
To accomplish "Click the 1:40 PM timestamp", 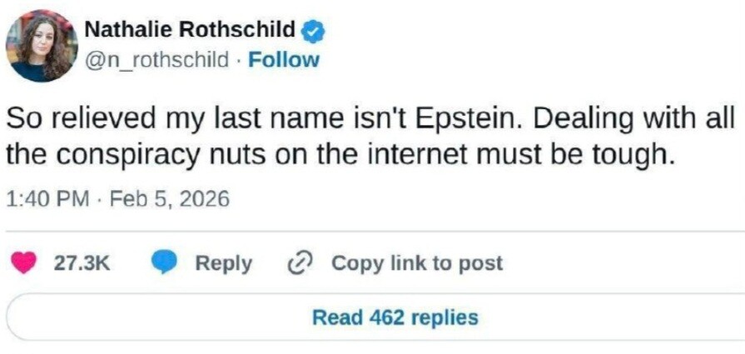I will click(x=47, y=200).
